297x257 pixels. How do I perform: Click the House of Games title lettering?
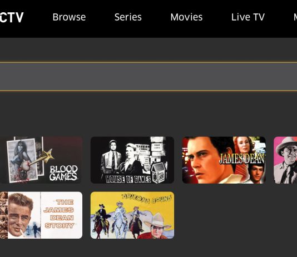tap(128, 179)
